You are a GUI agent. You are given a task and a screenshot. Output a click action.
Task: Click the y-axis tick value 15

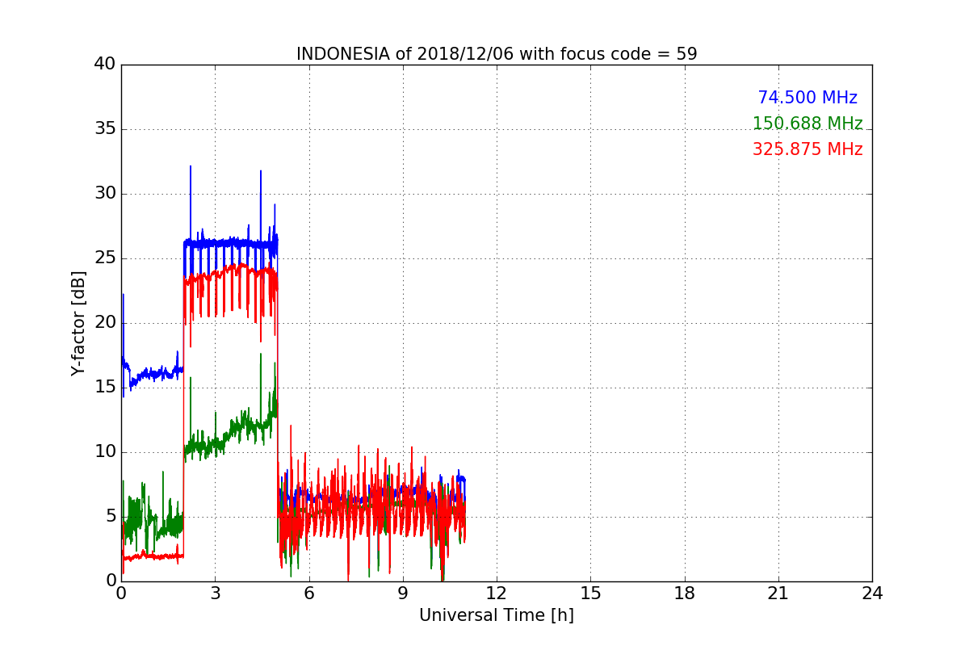(x=105, y=388)
